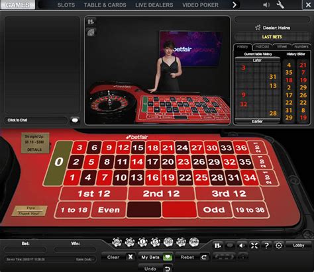Click the chat speech bubble icon
Screen dimensions: 314x272
pos(75,120)
